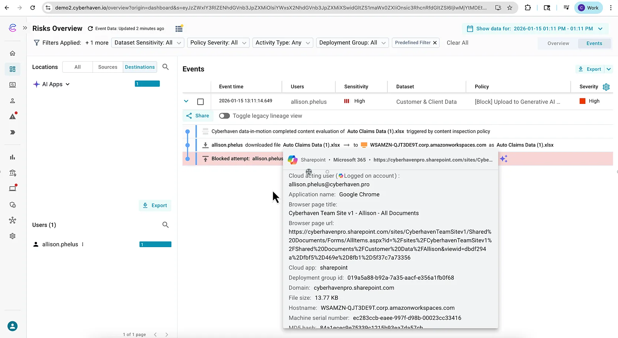Open SharePoint URL in popup header
Screen dimensions: 618x338
pyautogui.click(x=433, y=160)
